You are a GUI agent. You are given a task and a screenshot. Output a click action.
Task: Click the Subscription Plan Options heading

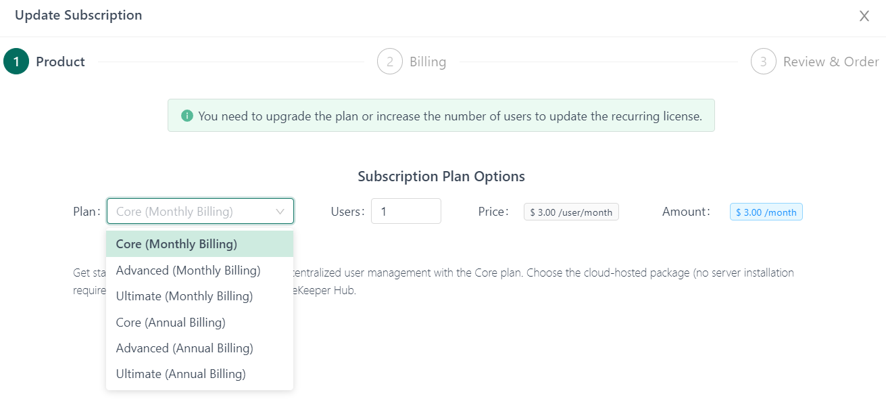pos(441,177)
